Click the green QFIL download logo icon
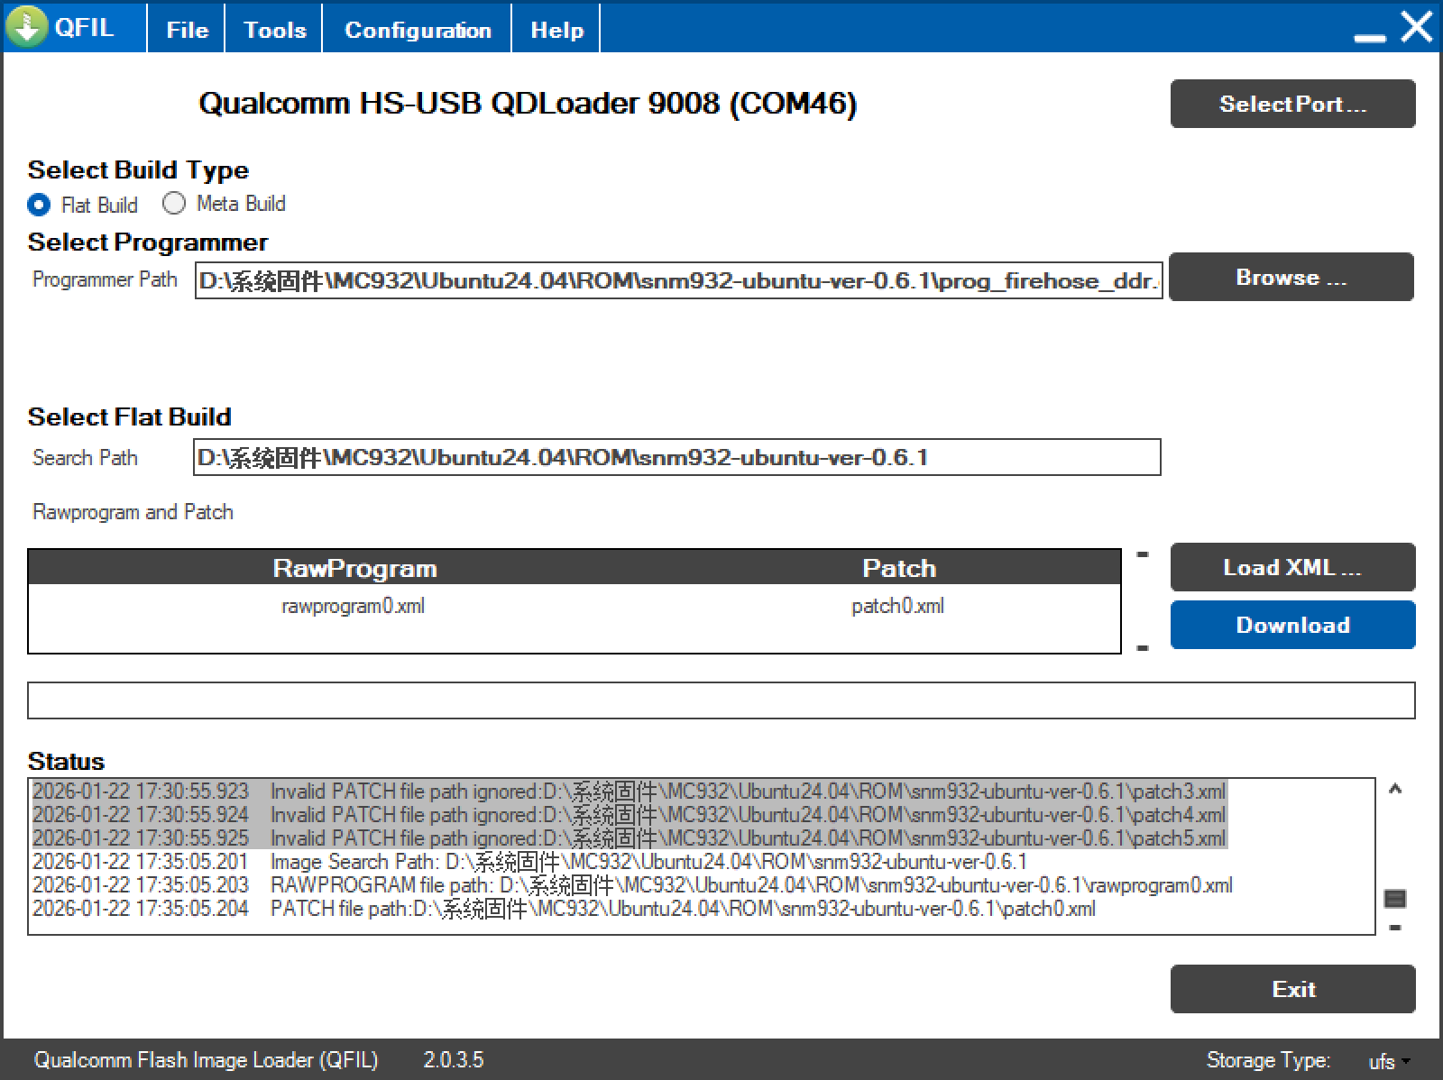1443x1080 pixels. click(27, 27)
